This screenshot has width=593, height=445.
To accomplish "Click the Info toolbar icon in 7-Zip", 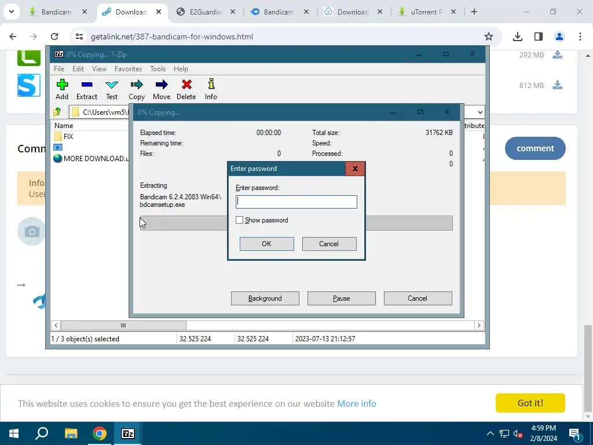I will [x=211, y=89].
